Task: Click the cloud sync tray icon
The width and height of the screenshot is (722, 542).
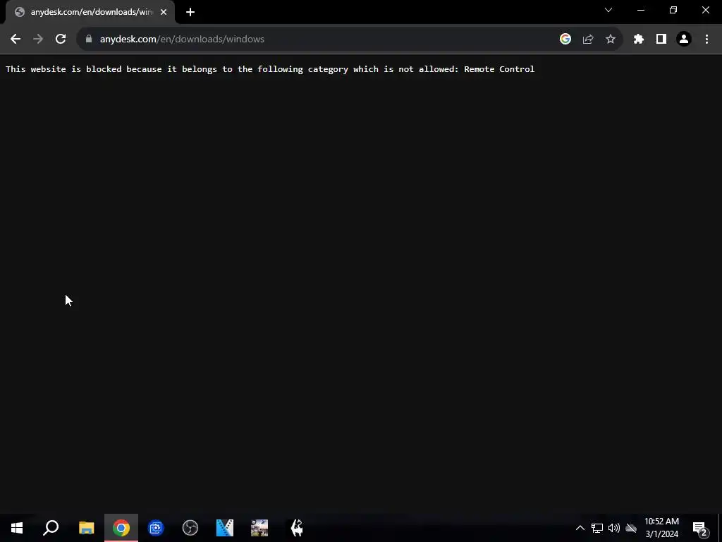Action: click(x=631, y=528)
